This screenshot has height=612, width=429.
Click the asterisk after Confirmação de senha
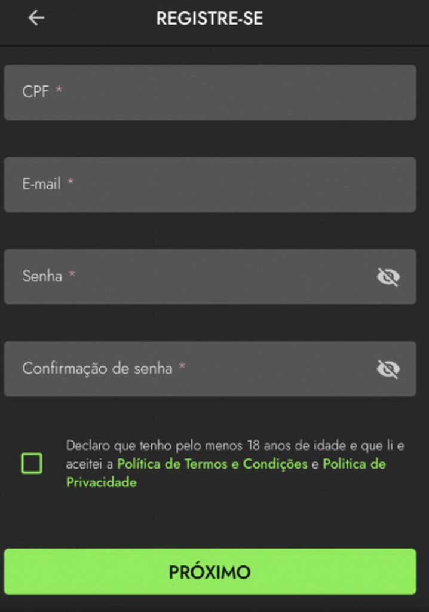coord(182,366)
